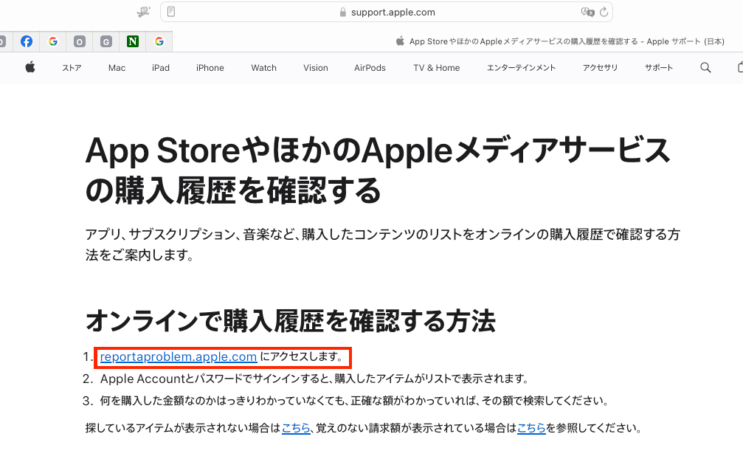The image size is (743, 462).
Task: Click the first こちら link in the note
Action: click(x=296, y=427)
